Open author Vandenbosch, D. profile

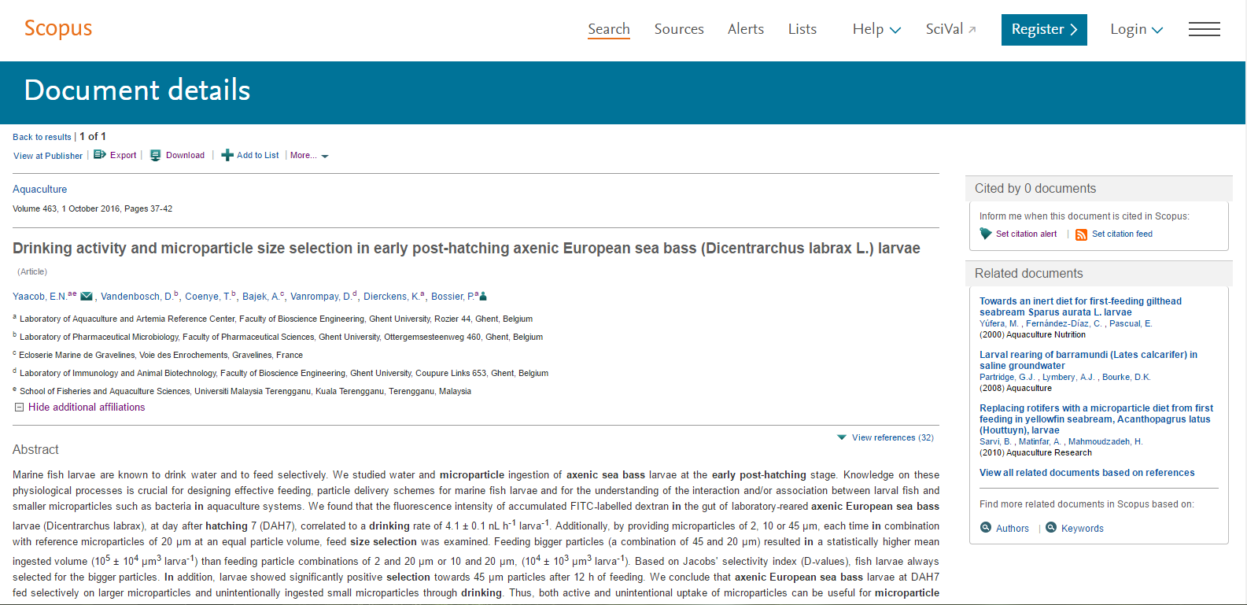click(x=137, y=297)
